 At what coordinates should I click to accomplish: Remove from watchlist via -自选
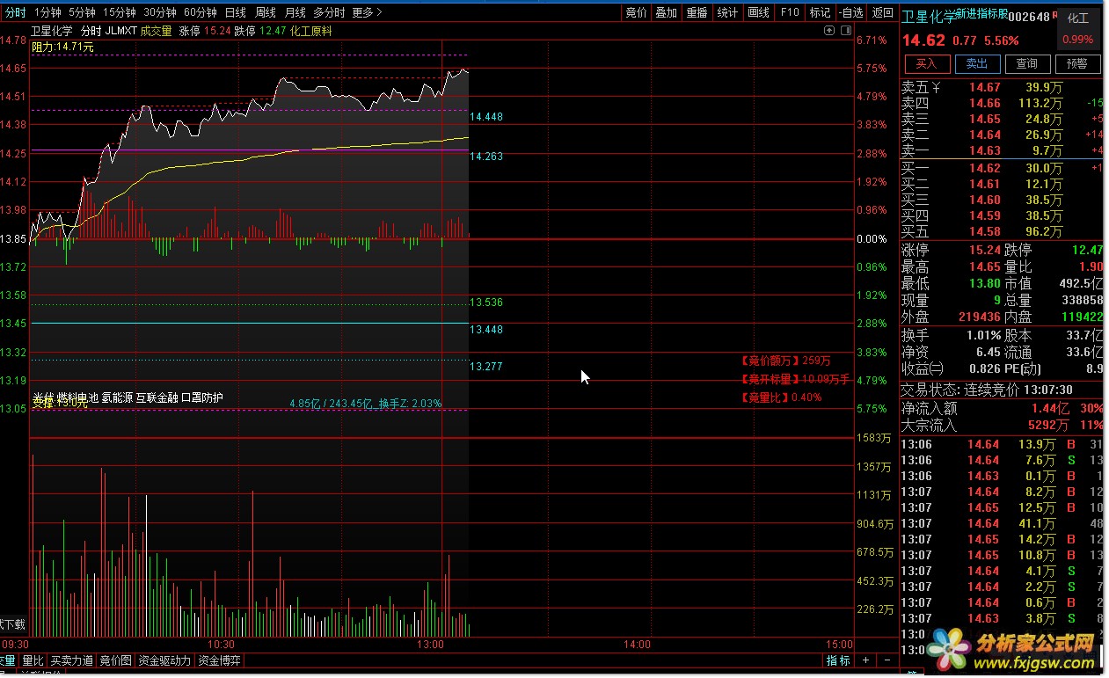pos(850,12)
